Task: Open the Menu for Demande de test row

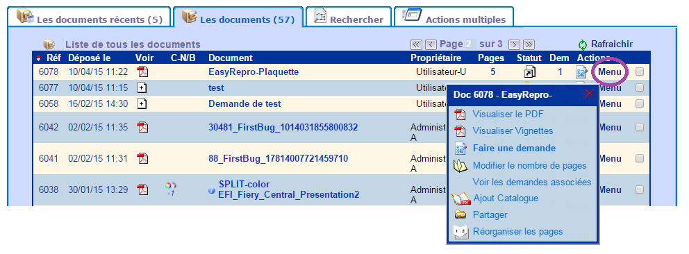Action: click(610, 104)
